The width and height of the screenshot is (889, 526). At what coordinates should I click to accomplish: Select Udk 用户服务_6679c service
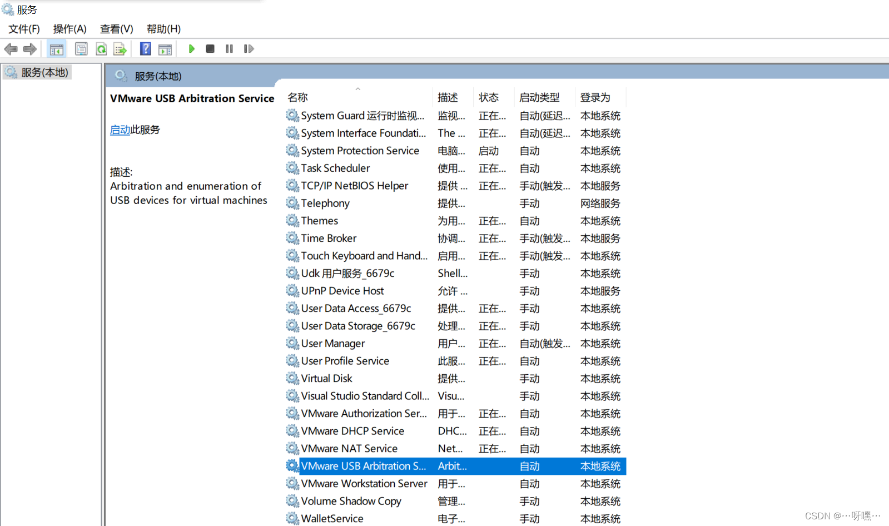[x=456, y=273]
